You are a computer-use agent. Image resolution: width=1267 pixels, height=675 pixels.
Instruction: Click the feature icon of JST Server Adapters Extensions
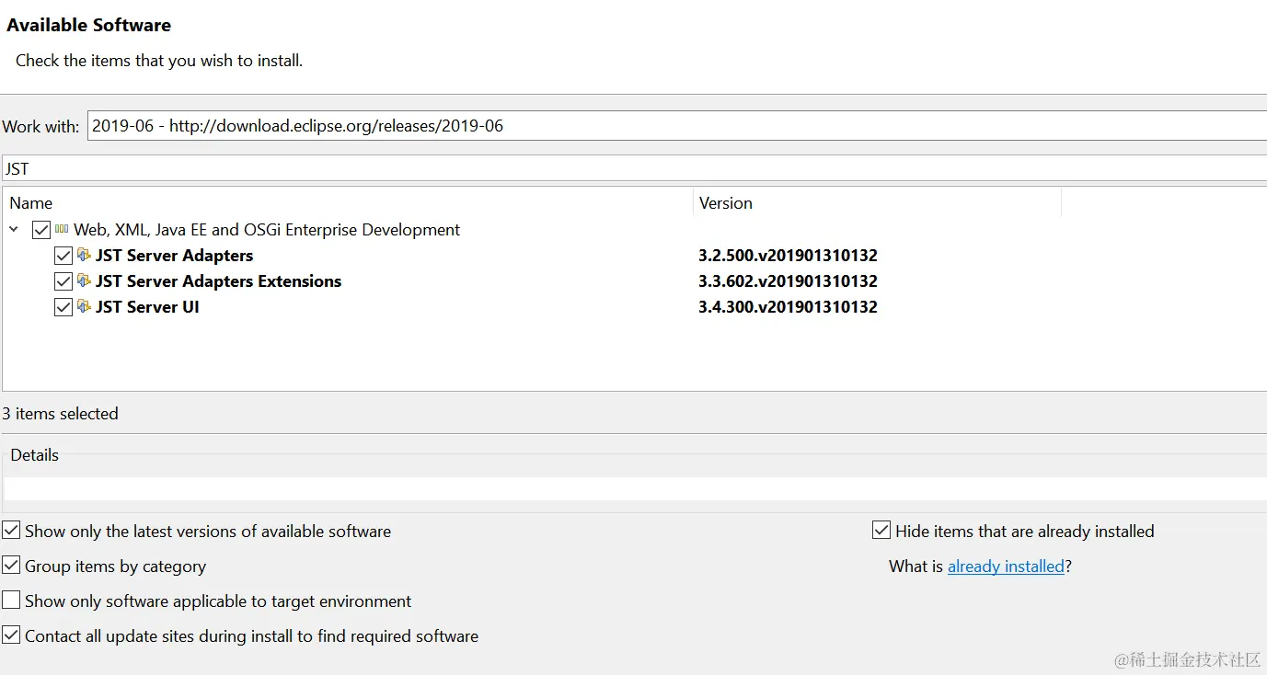click(84, 280)
